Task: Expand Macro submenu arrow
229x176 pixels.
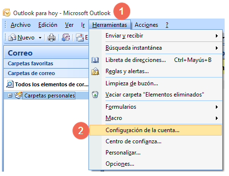Action: coord(217,118)
